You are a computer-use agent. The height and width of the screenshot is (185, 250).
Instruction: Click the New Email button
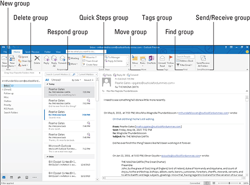coord(4,62)
